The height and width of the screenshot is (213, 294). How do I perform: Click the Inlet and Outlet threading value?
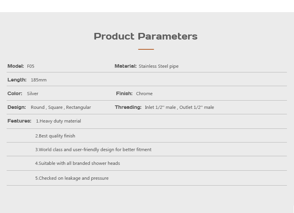(179, 108)
